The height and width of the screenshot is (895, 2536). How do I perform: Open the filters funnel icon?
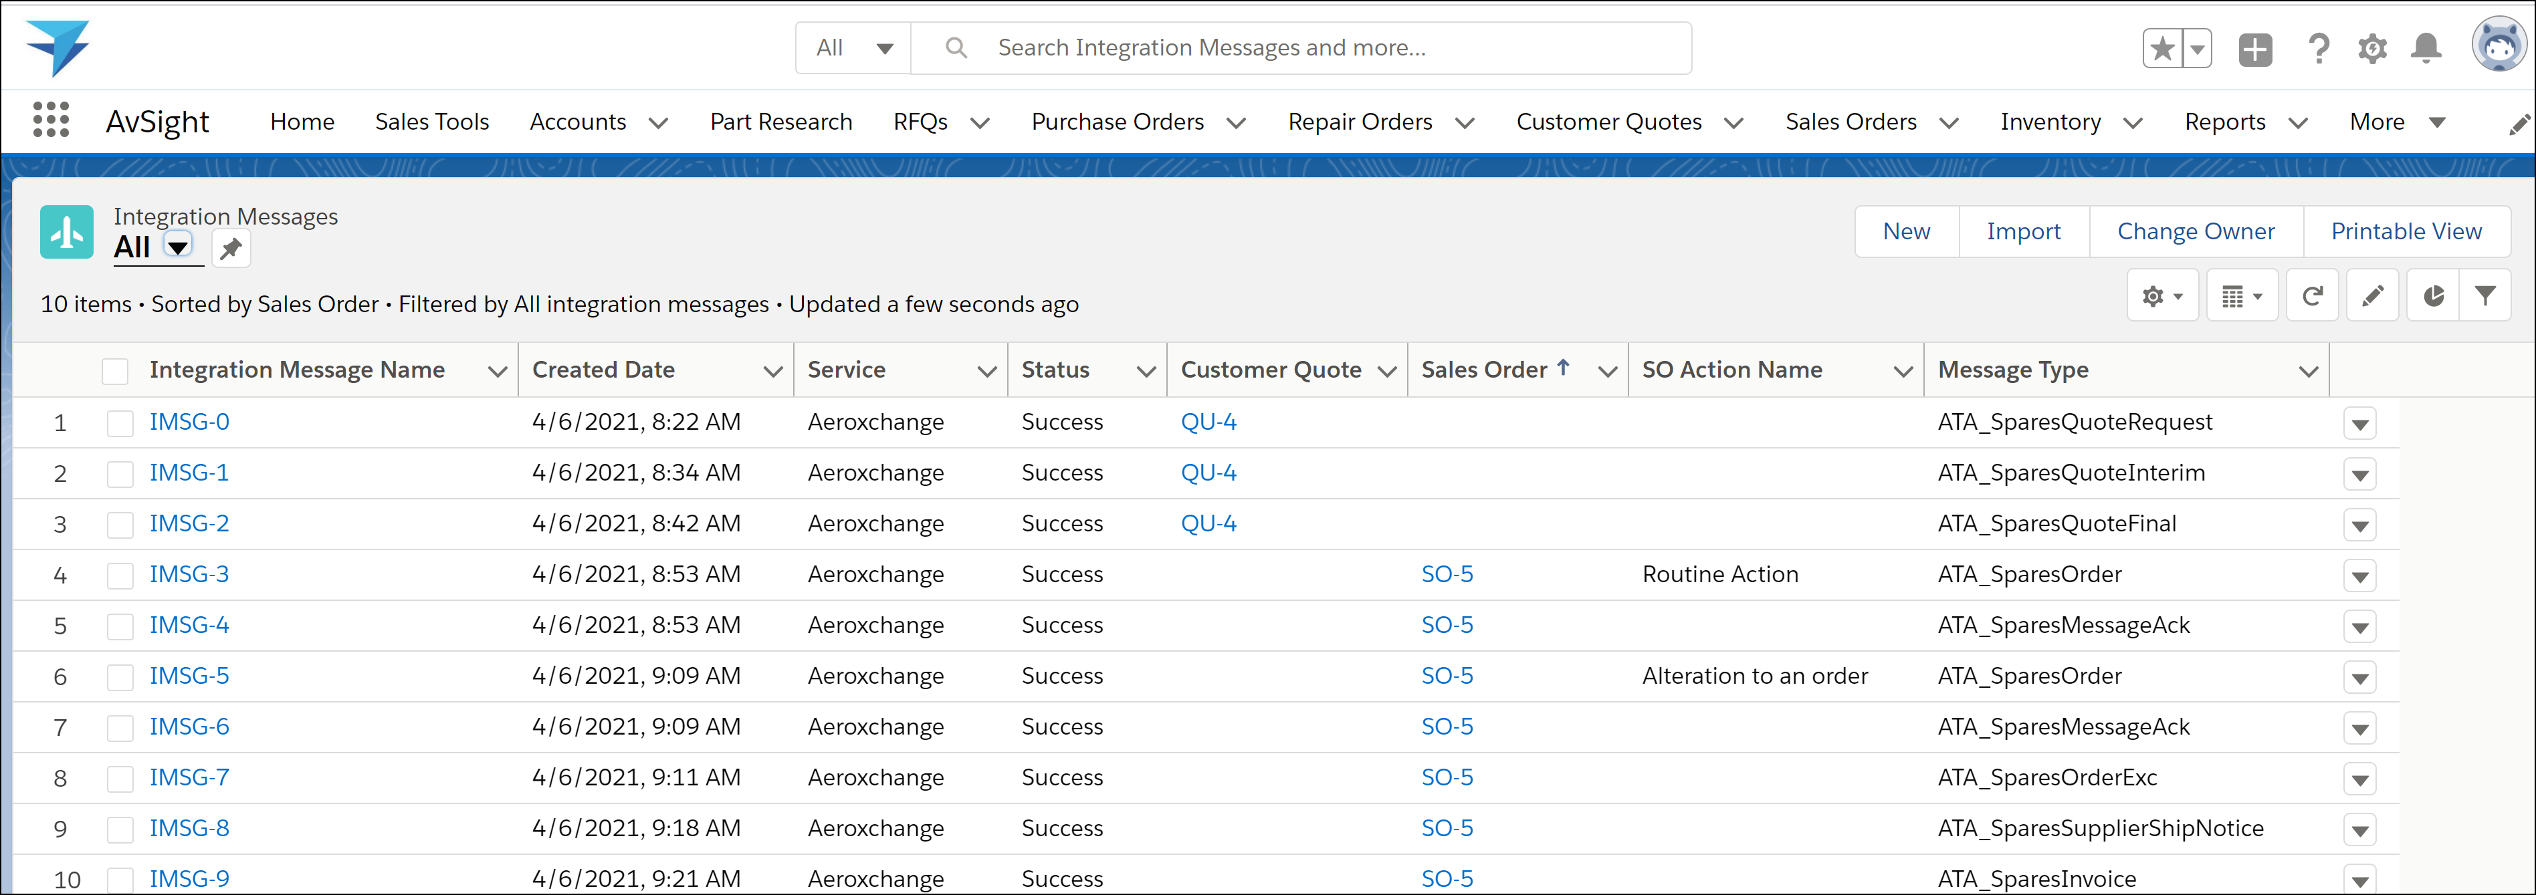(2485, 296)
